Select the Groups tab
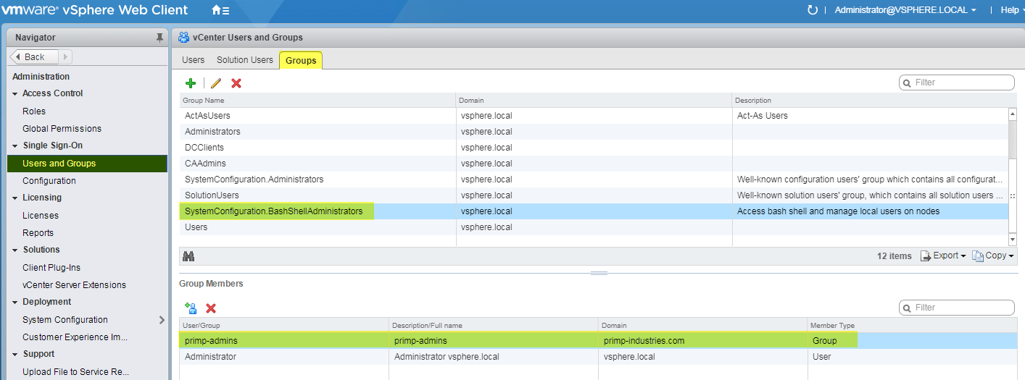 (x=301, y=61)
